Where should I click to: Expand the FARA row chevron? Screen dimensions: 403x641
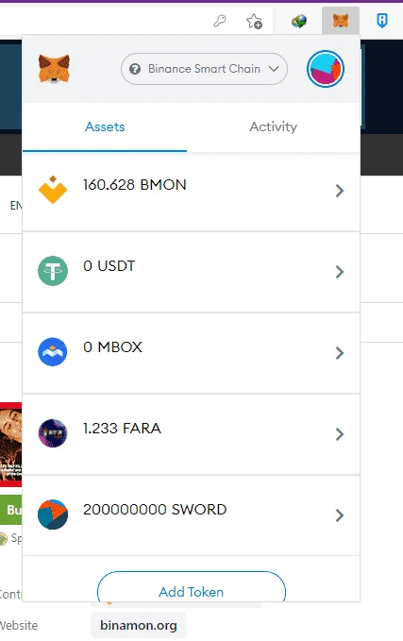coord(339,433)
